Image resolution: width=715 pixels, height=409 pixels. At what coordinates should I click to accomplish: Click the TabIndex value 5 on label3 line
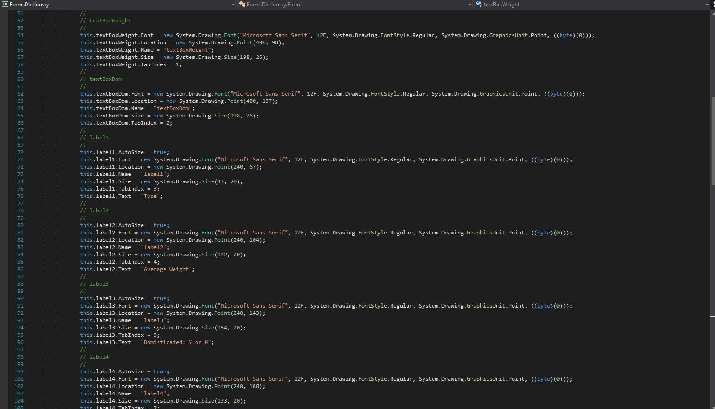point(156,335)
